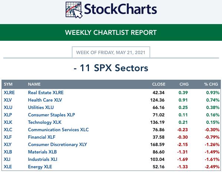The image size is (222, 172).
Task: Select Energy XLE name link
Action: tap(40, 167)
